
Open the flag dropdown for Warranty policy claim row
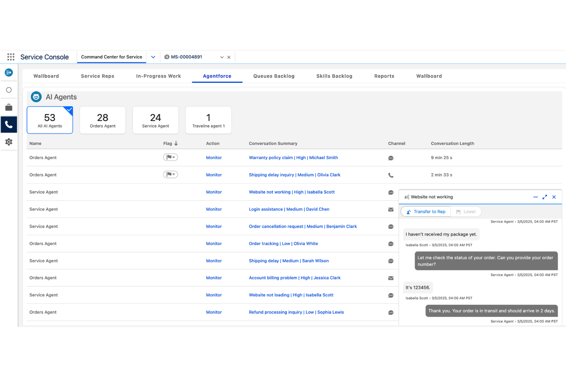(x=171, y=157)
